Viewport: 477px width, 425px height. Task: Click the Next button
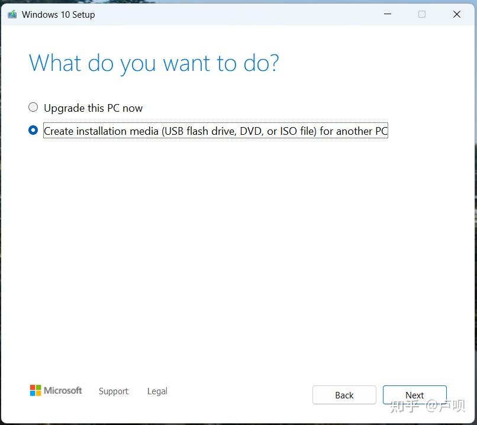(x=415, y=395)
